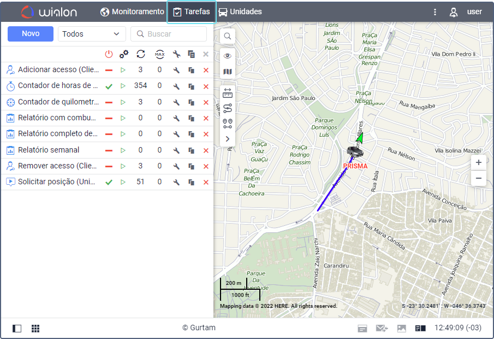Enable the Contador de quilometr... task
494x339 pixels.
click(x=109, y=102)
